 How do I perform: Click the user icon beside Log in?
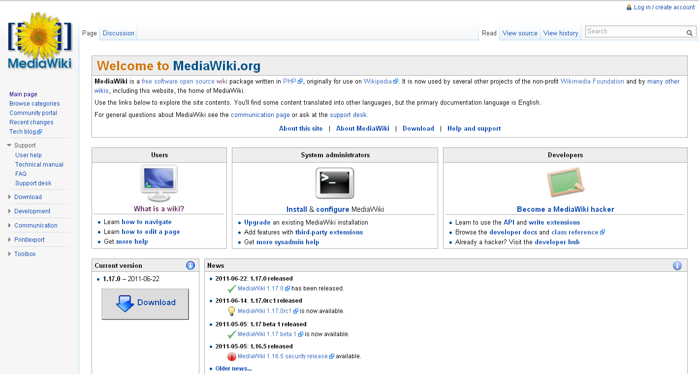click(x=629, y=7)
